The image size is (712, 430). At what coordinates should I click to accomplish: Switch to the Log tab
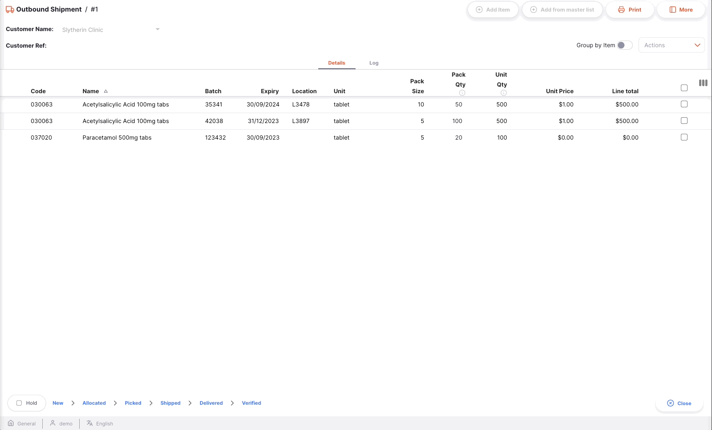(374, 63)
